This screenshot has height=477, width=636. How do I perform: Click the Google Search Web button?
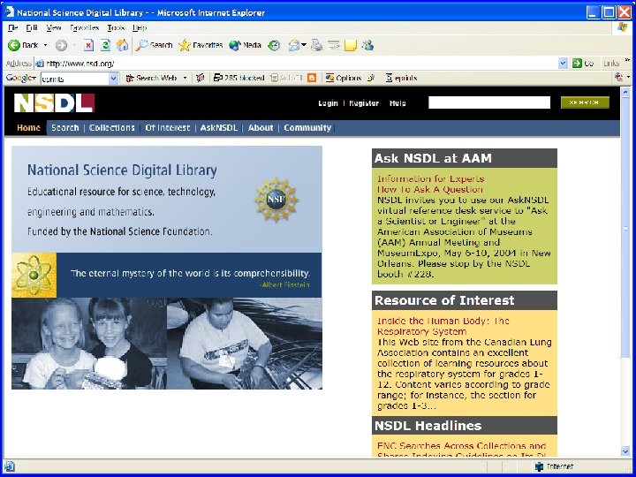pyautogui.click(x=151, y=79)
